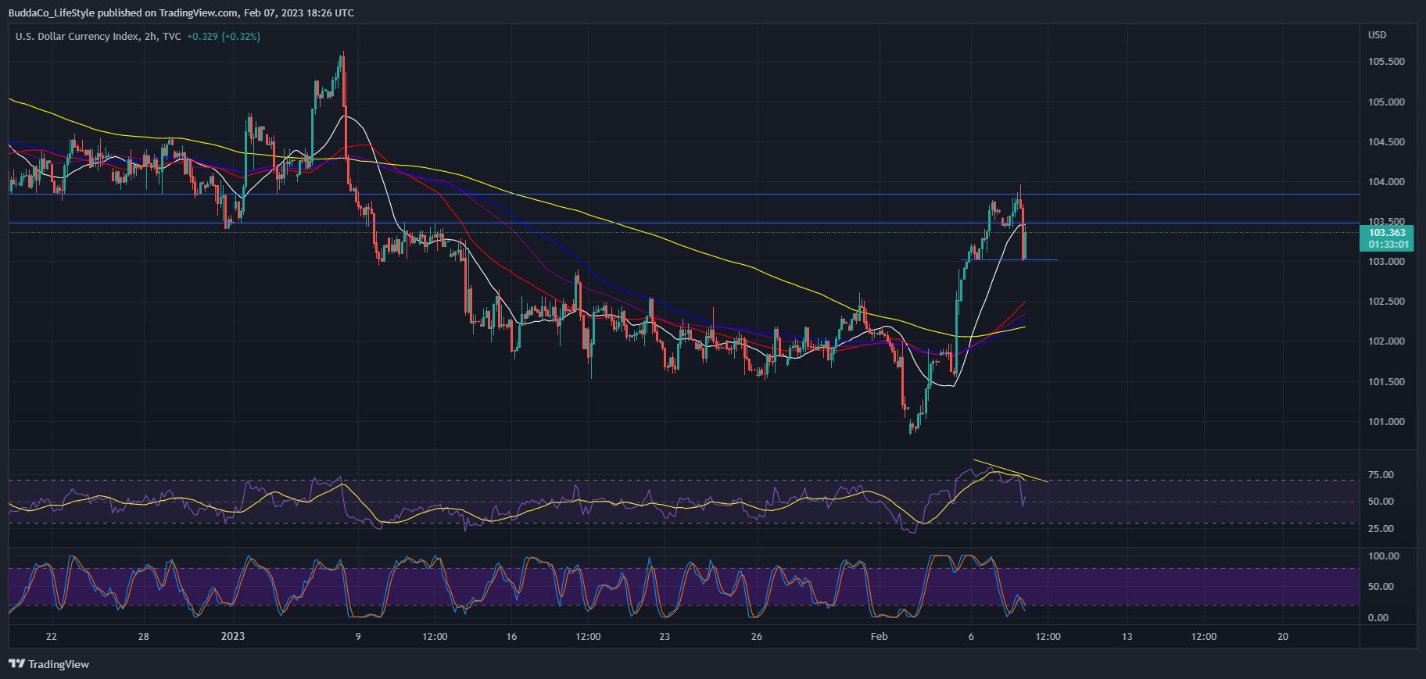
Task: Click the countdown timer 01:33:01
Action: pyautogui.click(x=1388, y=245)
